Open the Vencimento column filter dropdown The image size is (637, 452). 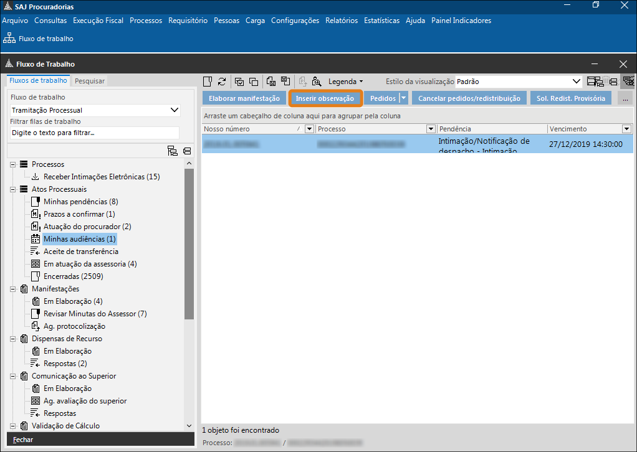[x=626, y=129]
